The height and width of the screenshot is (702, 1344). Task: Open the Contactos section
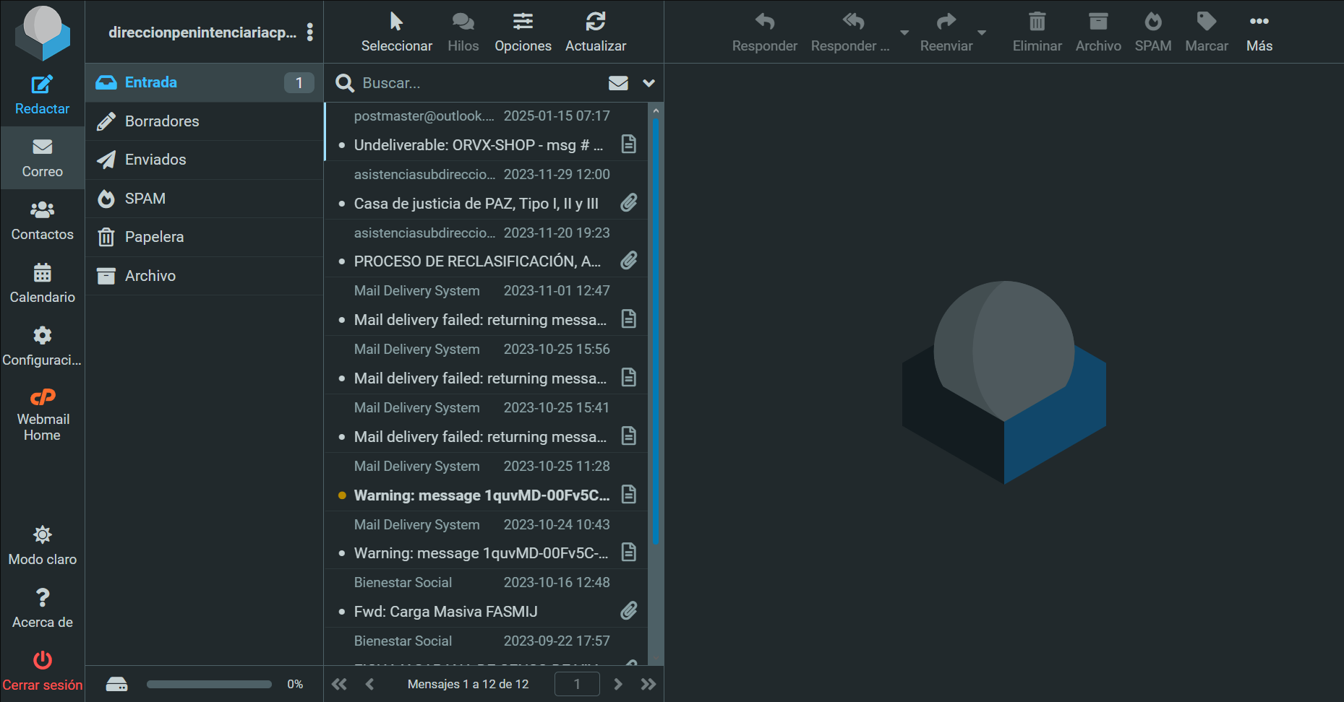pos(42,220)
